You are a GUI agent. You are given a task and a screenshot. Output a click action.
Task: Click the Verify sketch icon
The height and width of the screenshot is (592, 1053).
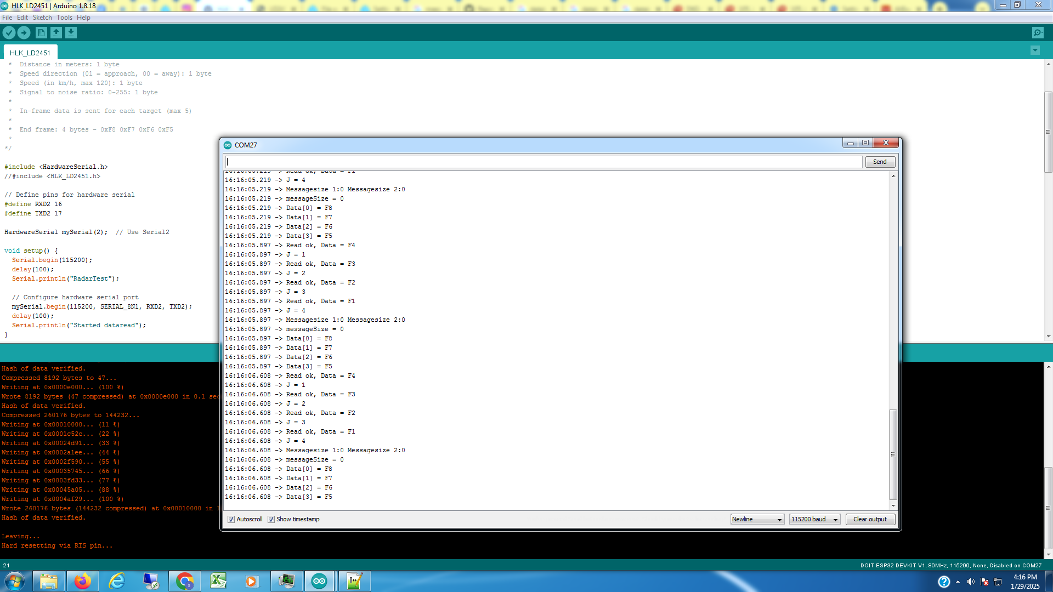[x=9, y=32]
